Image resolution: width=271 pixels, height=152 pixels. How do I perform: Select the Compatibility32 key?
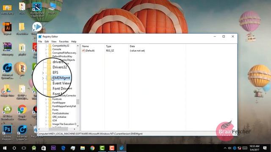[61, 46]
